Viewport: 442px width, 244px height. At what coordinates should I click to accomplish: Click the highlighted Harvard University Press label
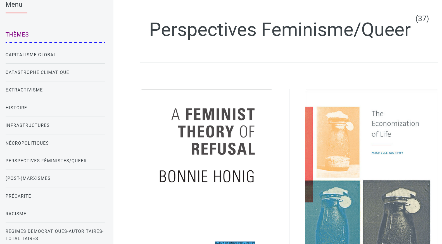[235, 243]
